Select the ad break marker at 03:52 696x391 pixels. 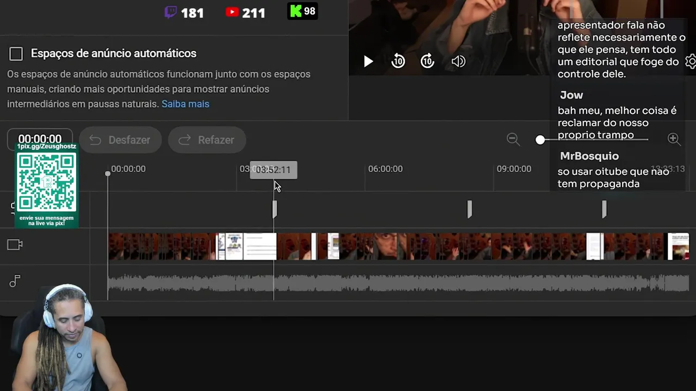point(275,209)
